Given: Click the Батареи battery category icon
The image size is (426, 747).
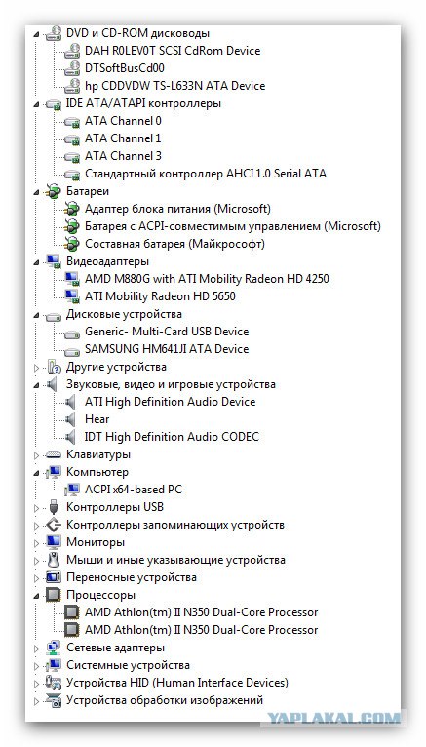Looking at the screenshot, I should (54, 191).
